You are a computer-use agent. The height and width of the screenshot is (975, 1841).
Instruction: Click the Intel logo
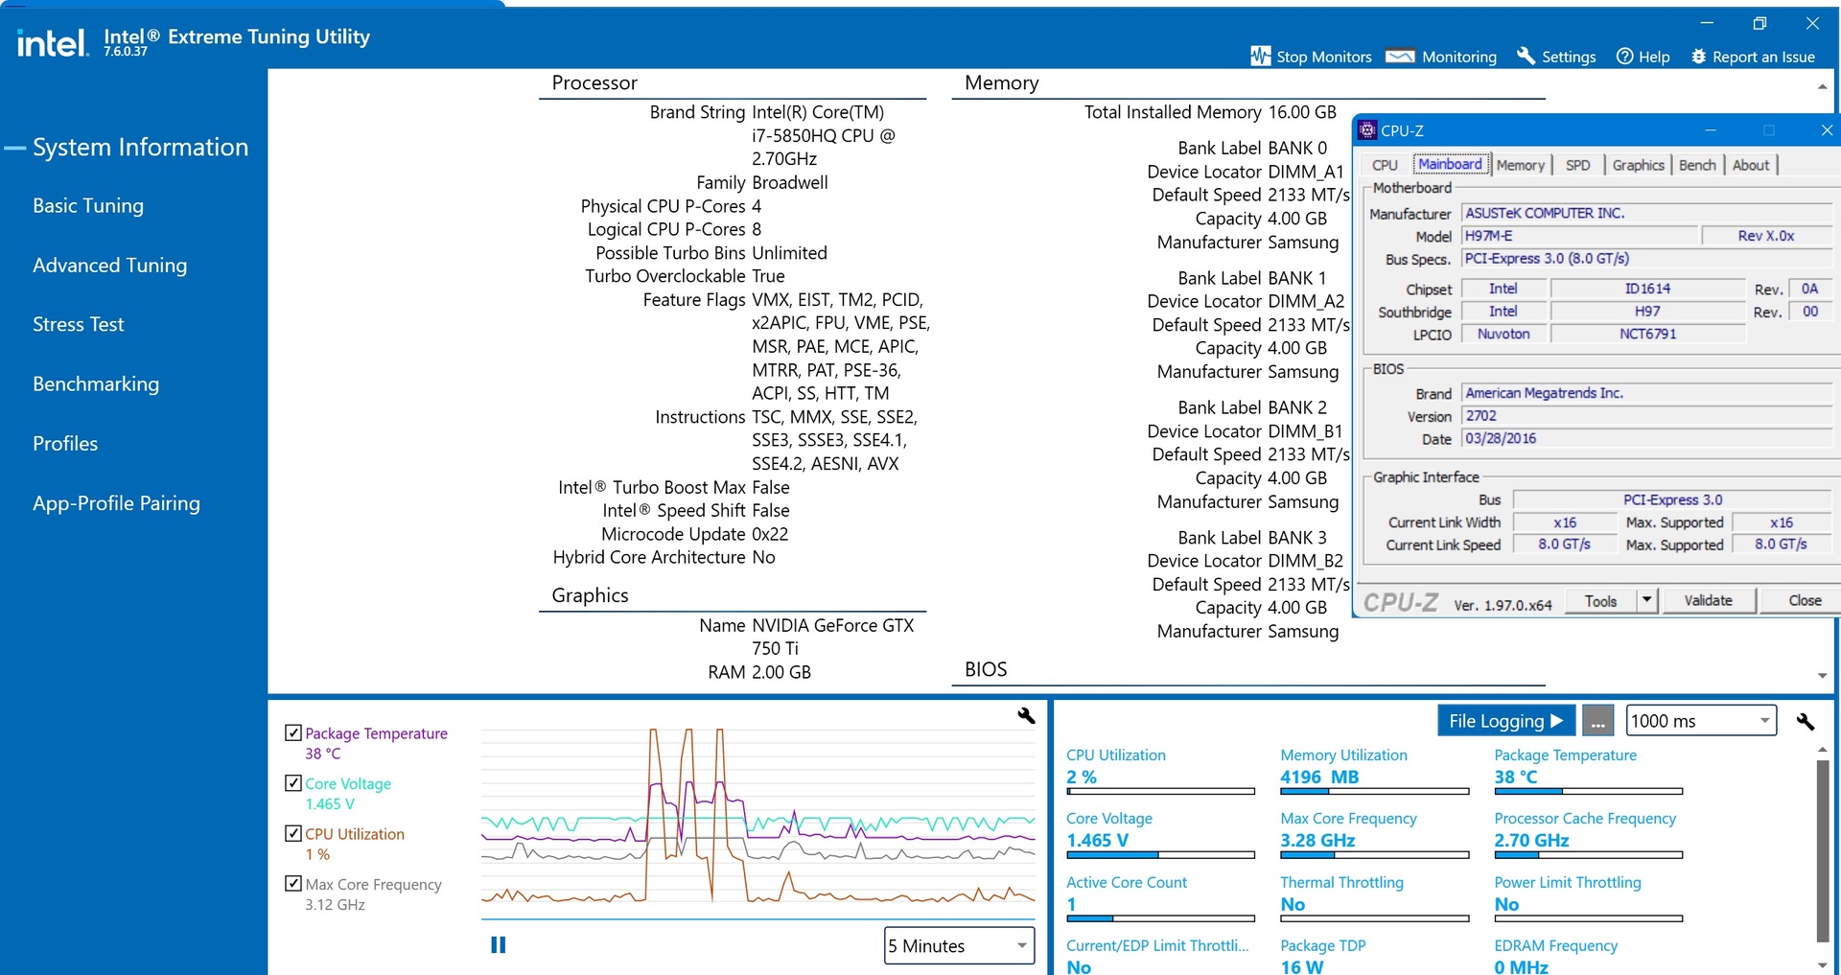pos(53,43)
